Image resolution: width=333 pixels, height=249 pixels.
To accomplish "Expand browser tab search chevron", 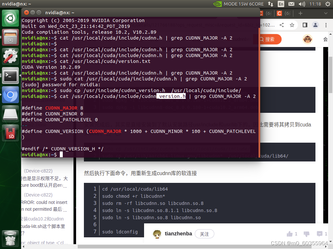I will (326, 13).
